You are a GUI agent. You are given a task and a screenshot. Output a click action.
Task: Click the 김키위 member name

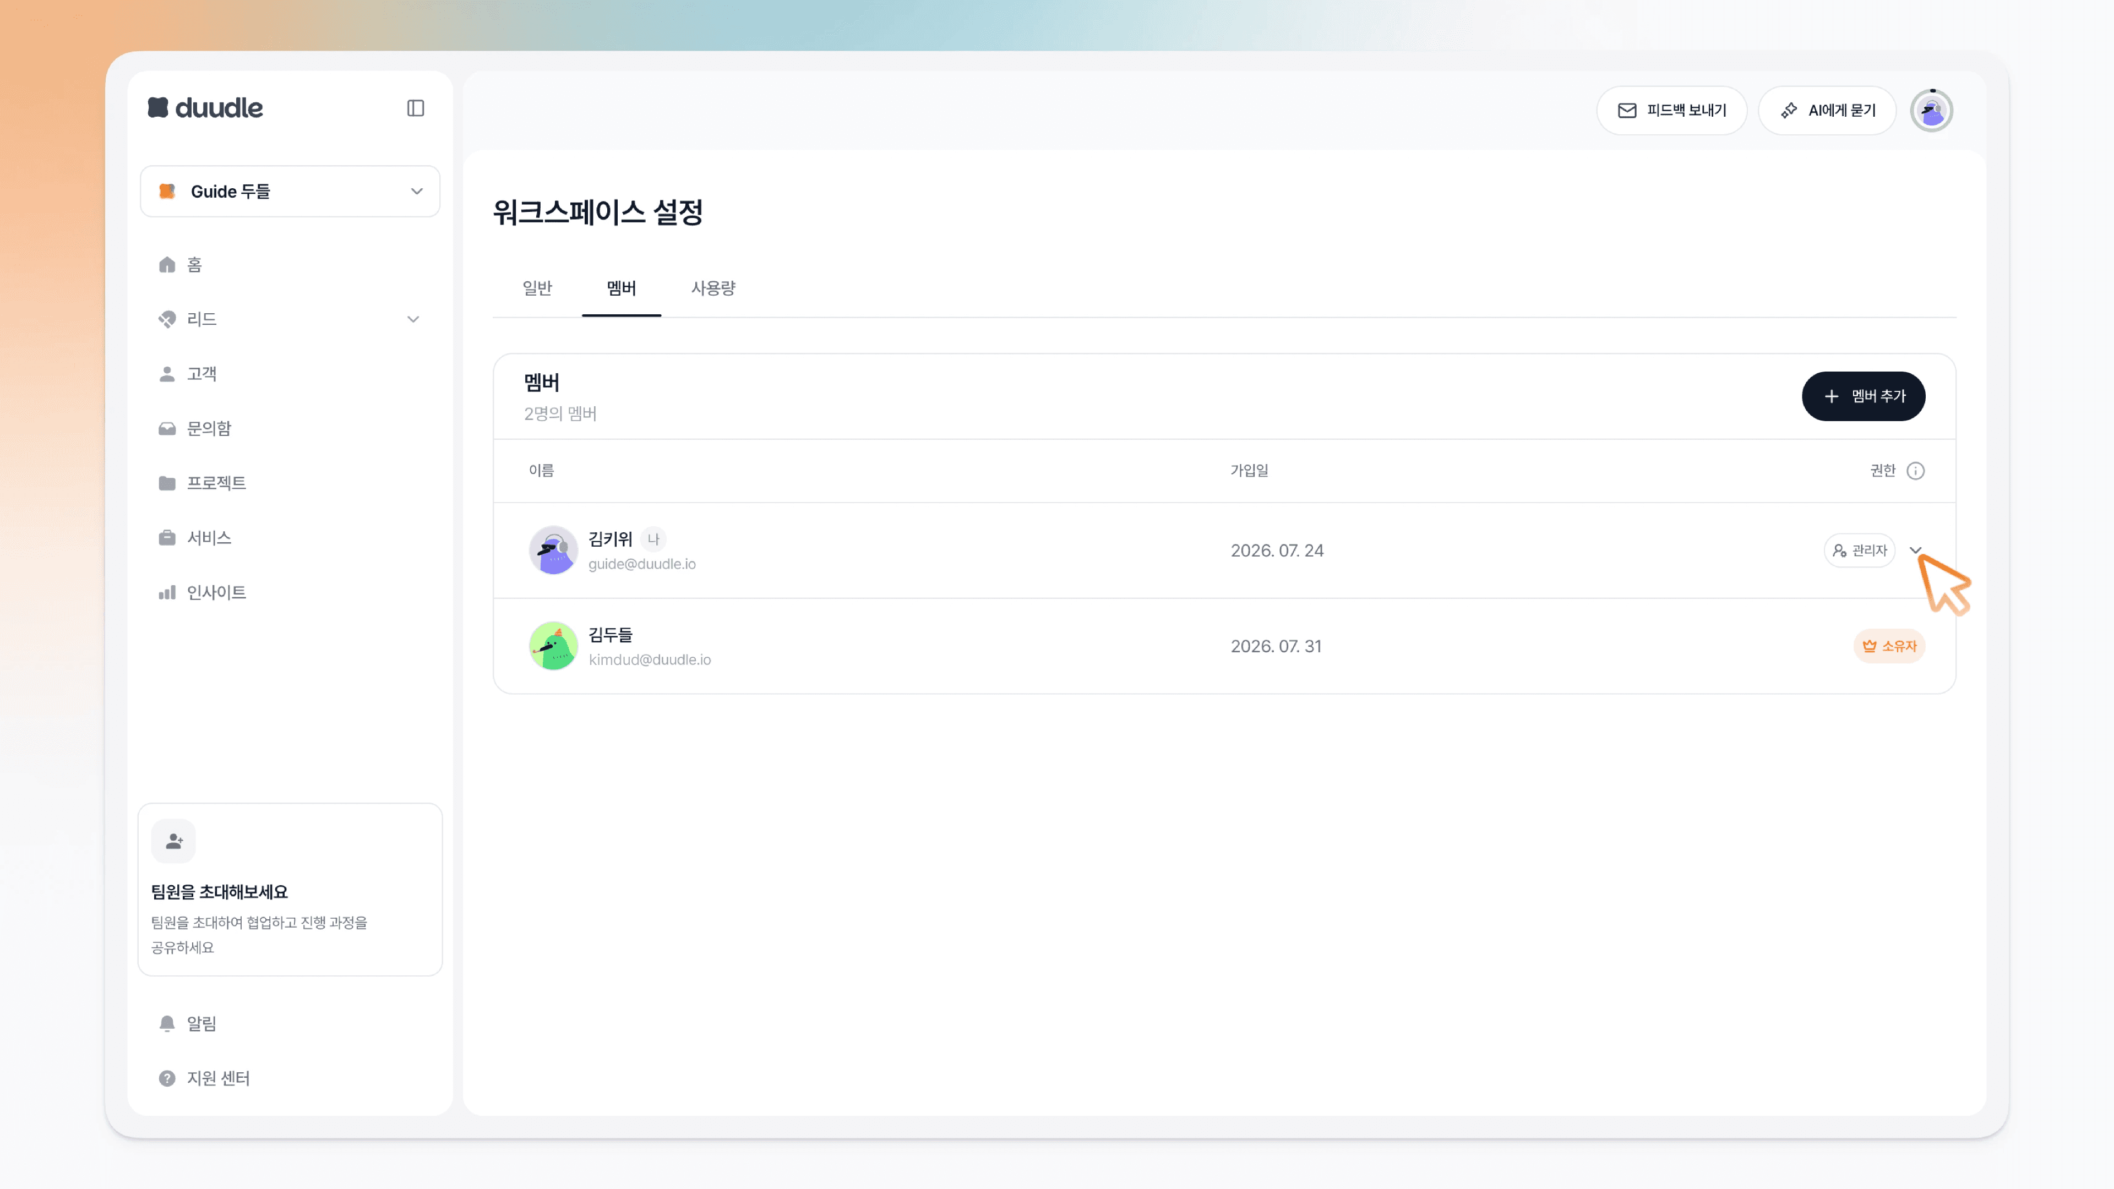610,539
